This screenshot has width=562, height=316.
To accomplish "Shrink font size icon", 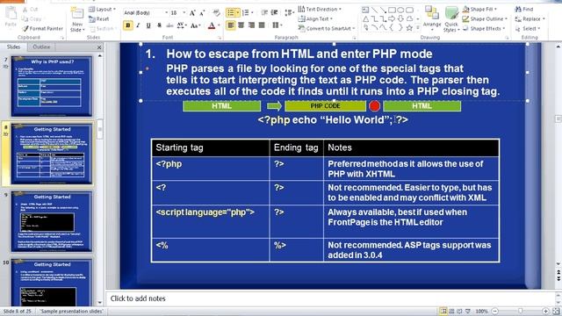I will pos(202,13).
